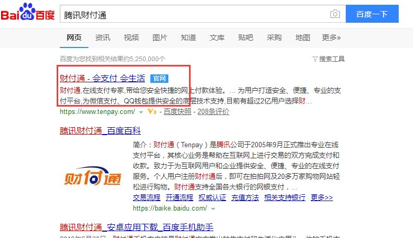Select the 网页 tab

pyautogui.click(x=74, y=37)
